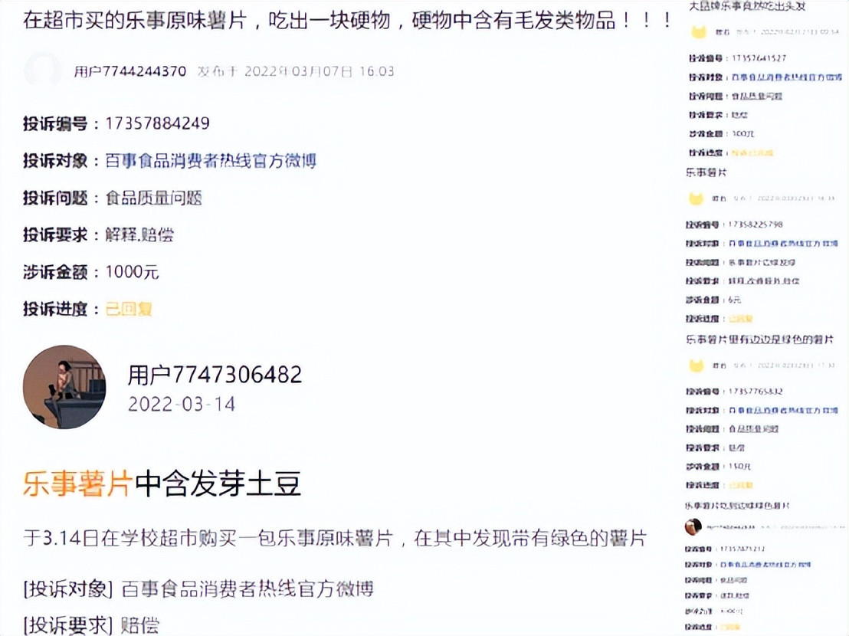This screenshot has width=849, height=636.
Task: Click blue complaint-target link under number 17357641527
Action: [787, 77]
